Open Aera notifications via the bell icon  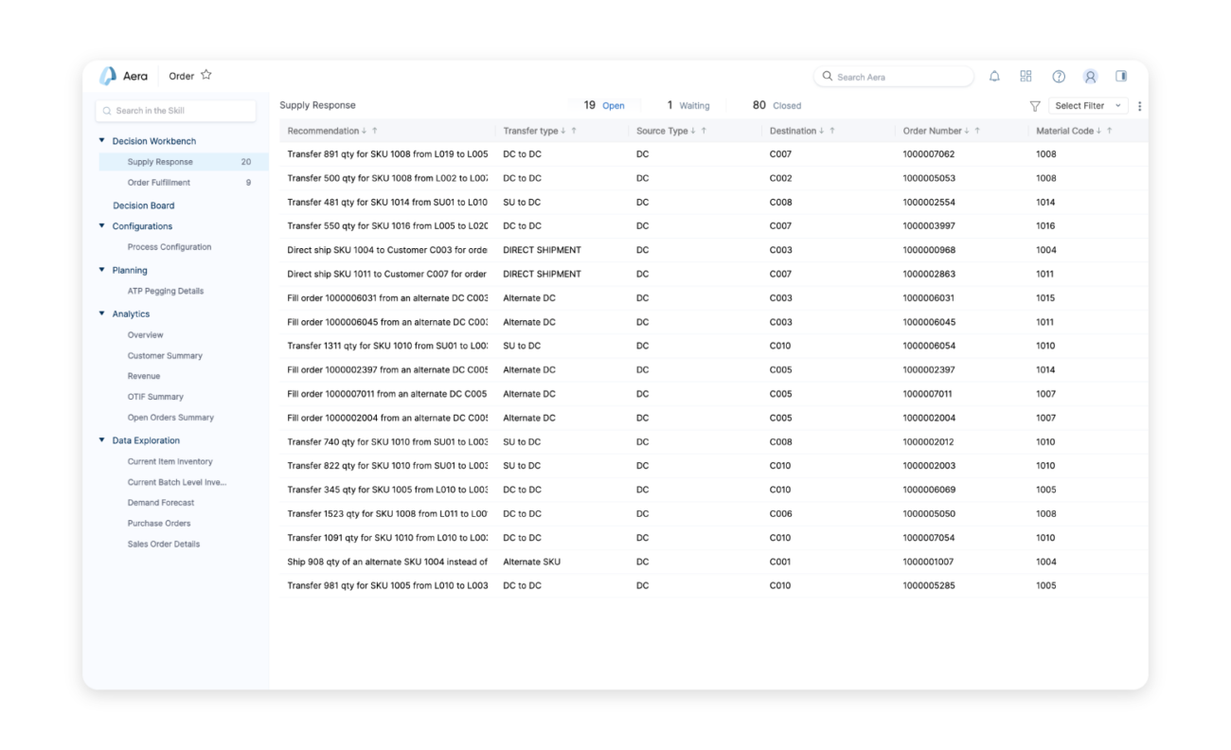tap(994, 76)
